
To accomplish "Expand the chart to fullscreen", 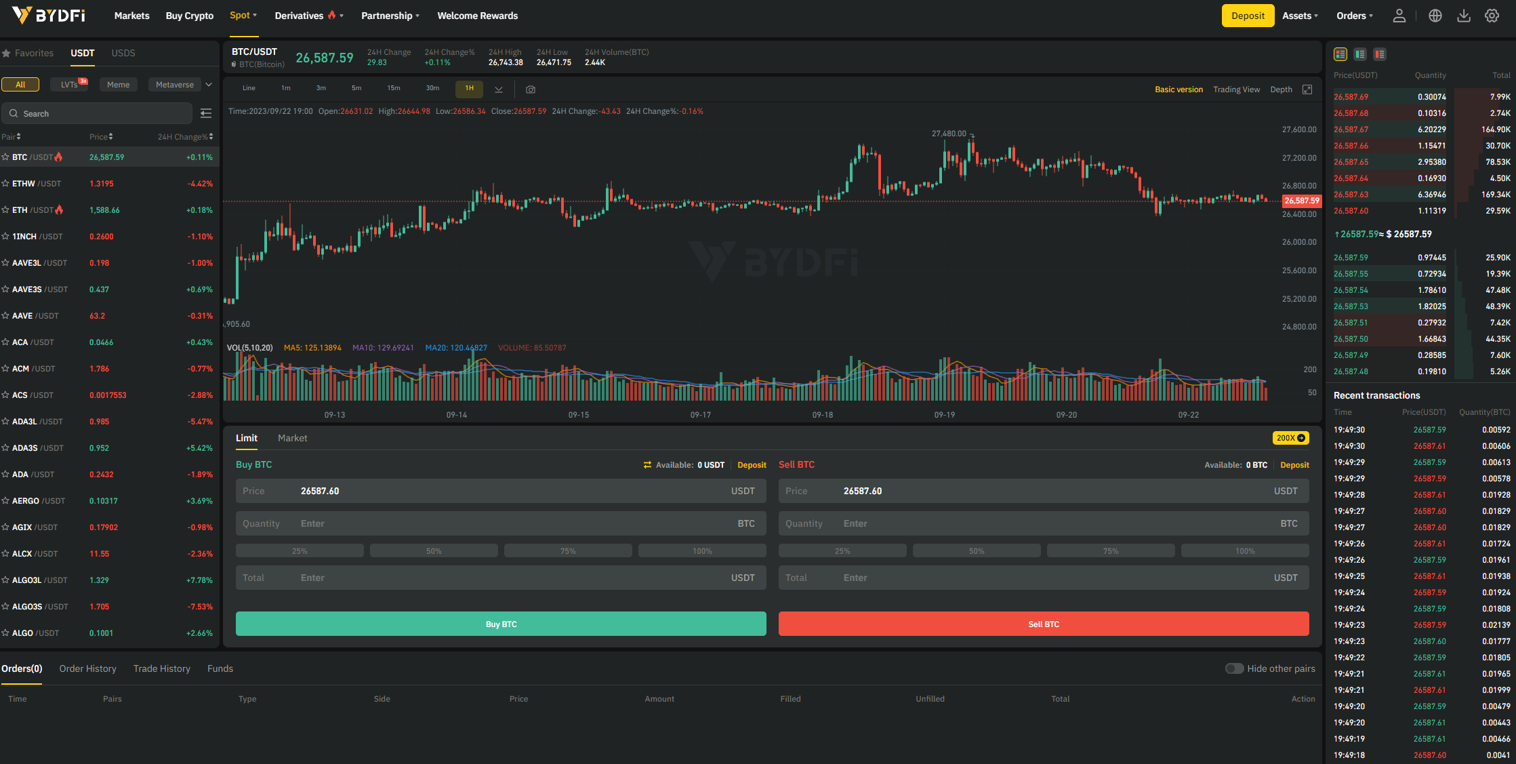I will point(1307,89).
